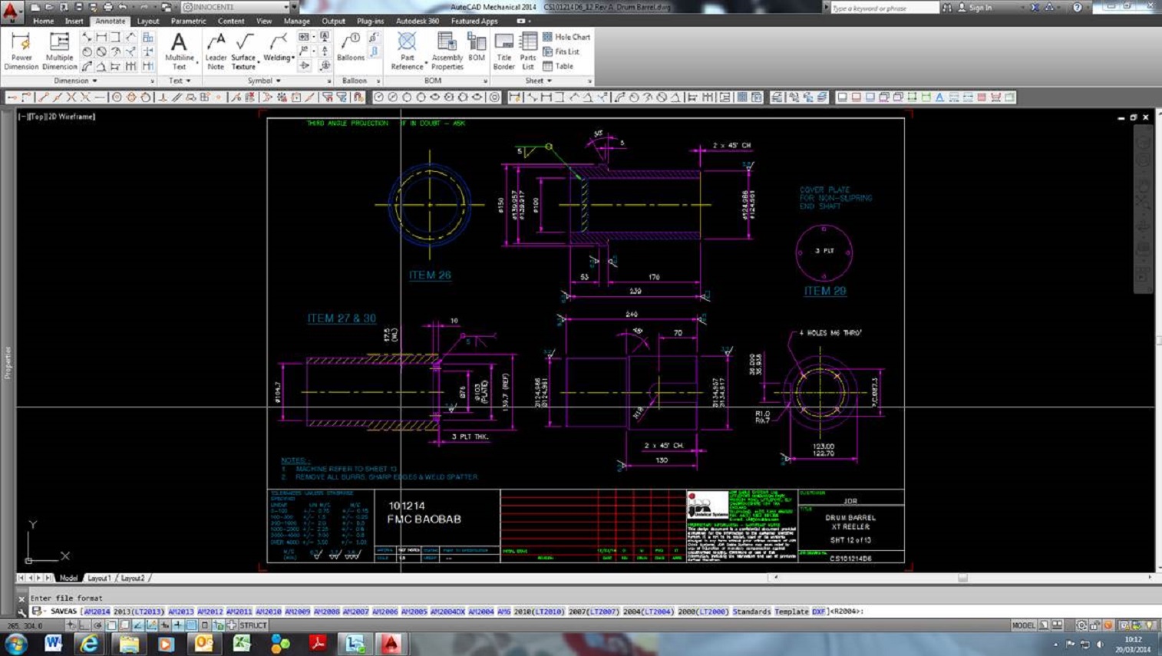Select the Multiple Dimension tool

[x=59, y=51]
